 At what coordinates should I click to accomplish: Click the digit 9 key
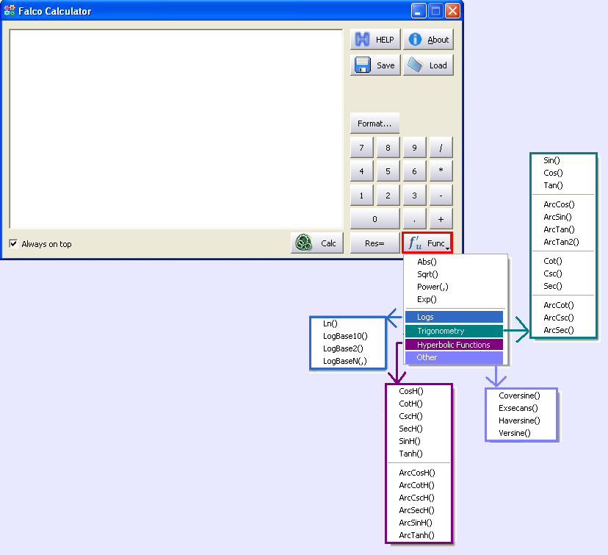pyautogui.click(x=414, y=148)
